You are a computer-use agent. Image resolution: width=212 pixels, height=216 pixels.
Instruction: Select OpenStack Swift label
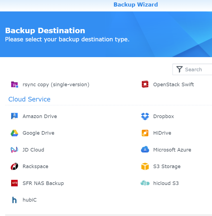pyautogui.click(x=174, y=84)
